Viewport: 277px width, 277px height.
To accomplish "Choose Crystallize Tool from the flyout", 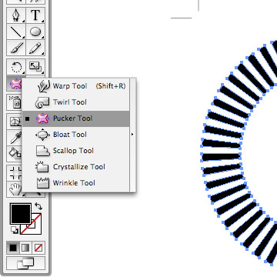I will [x=76, y=167].
